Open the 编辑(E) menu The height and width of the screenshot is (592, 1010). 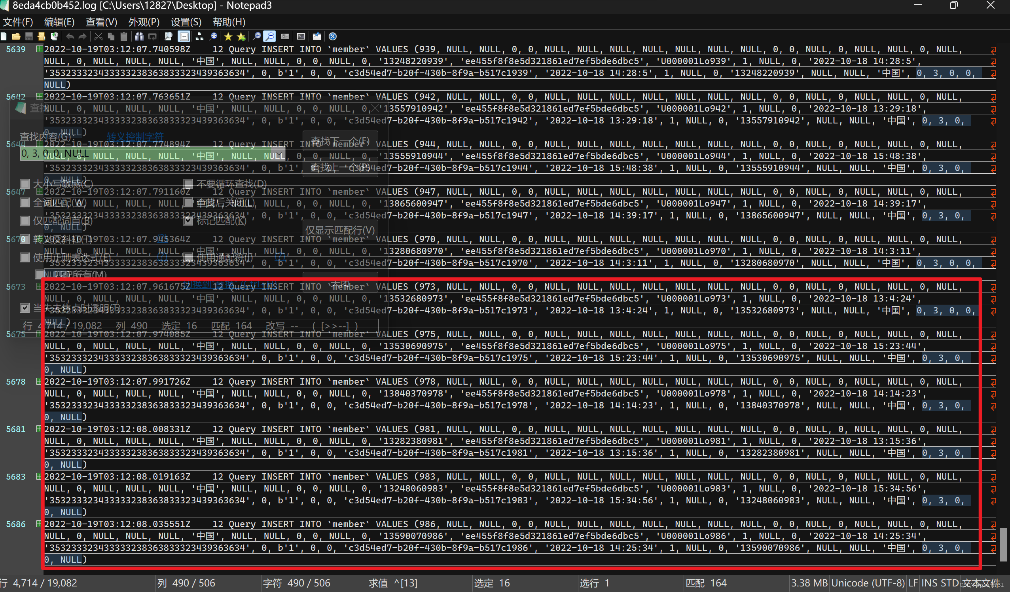pos(59,22)
